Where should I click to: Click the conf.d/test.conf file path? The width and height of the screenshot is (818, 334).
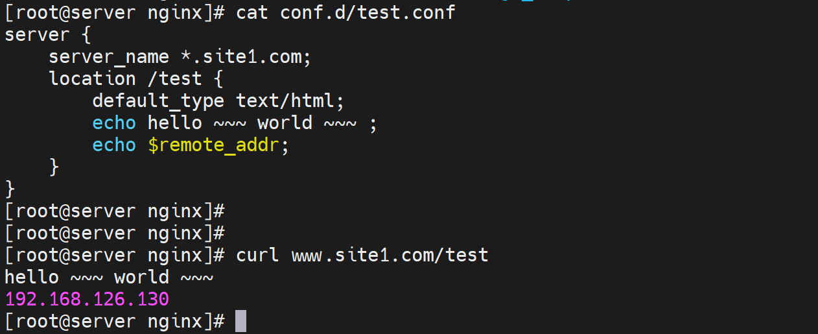(368, 12)
